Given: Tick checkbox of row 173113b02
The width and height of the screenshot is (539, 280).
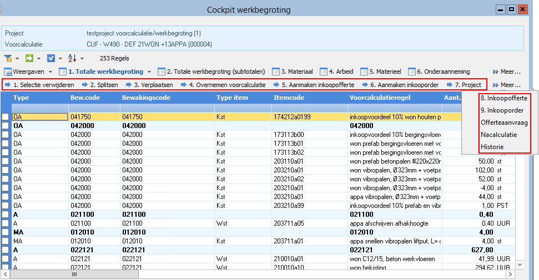Looking at the screenshot, I should [5, 152].
